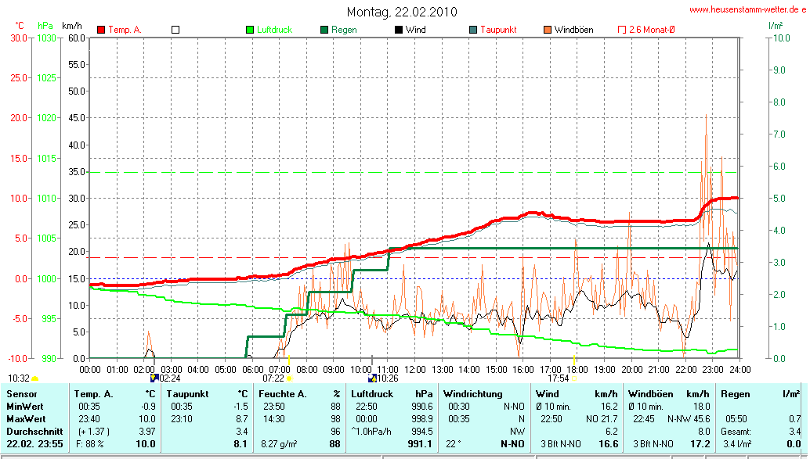Viewport: 810px width, 459px height.
Task: Click the Montag, 22.02.2010 chart title
Action: [402, 12]
